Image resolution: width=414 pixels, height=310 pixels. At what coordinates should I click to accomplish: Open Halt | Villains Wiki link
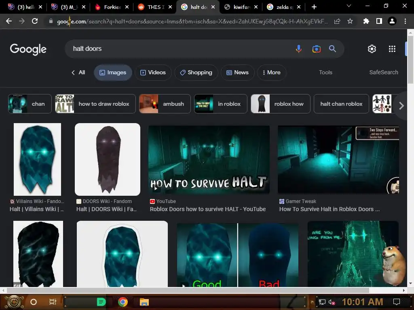click(37, 209)
